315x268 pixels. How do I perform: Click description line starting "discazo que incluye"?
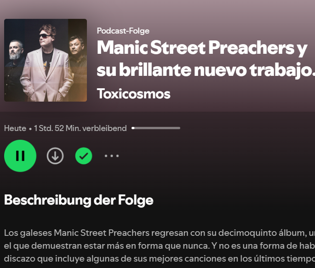point(160,258)
